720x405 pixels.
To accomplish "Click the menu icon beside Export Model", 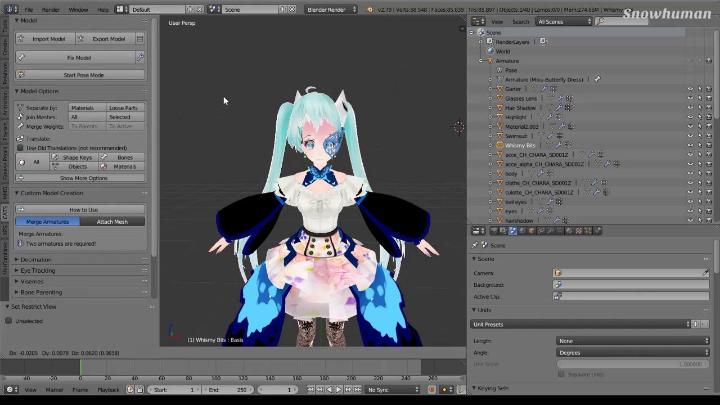I will click(140, 39).
